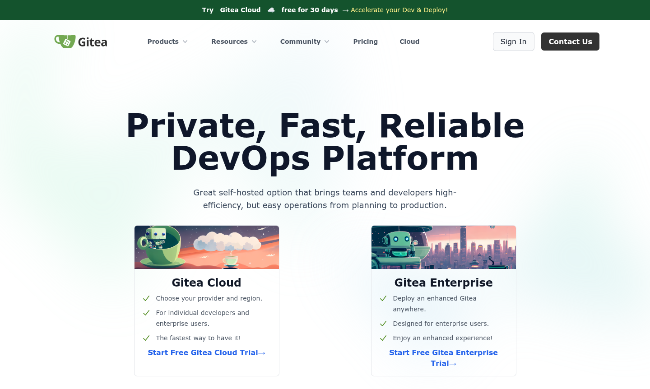Click the checkmark beside "For individual developers and enterprise users"

point(146,313)
